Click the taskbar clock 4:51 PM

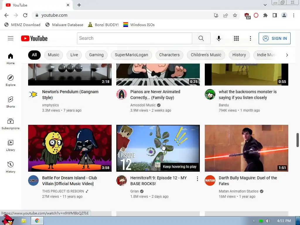pos(284,221)
